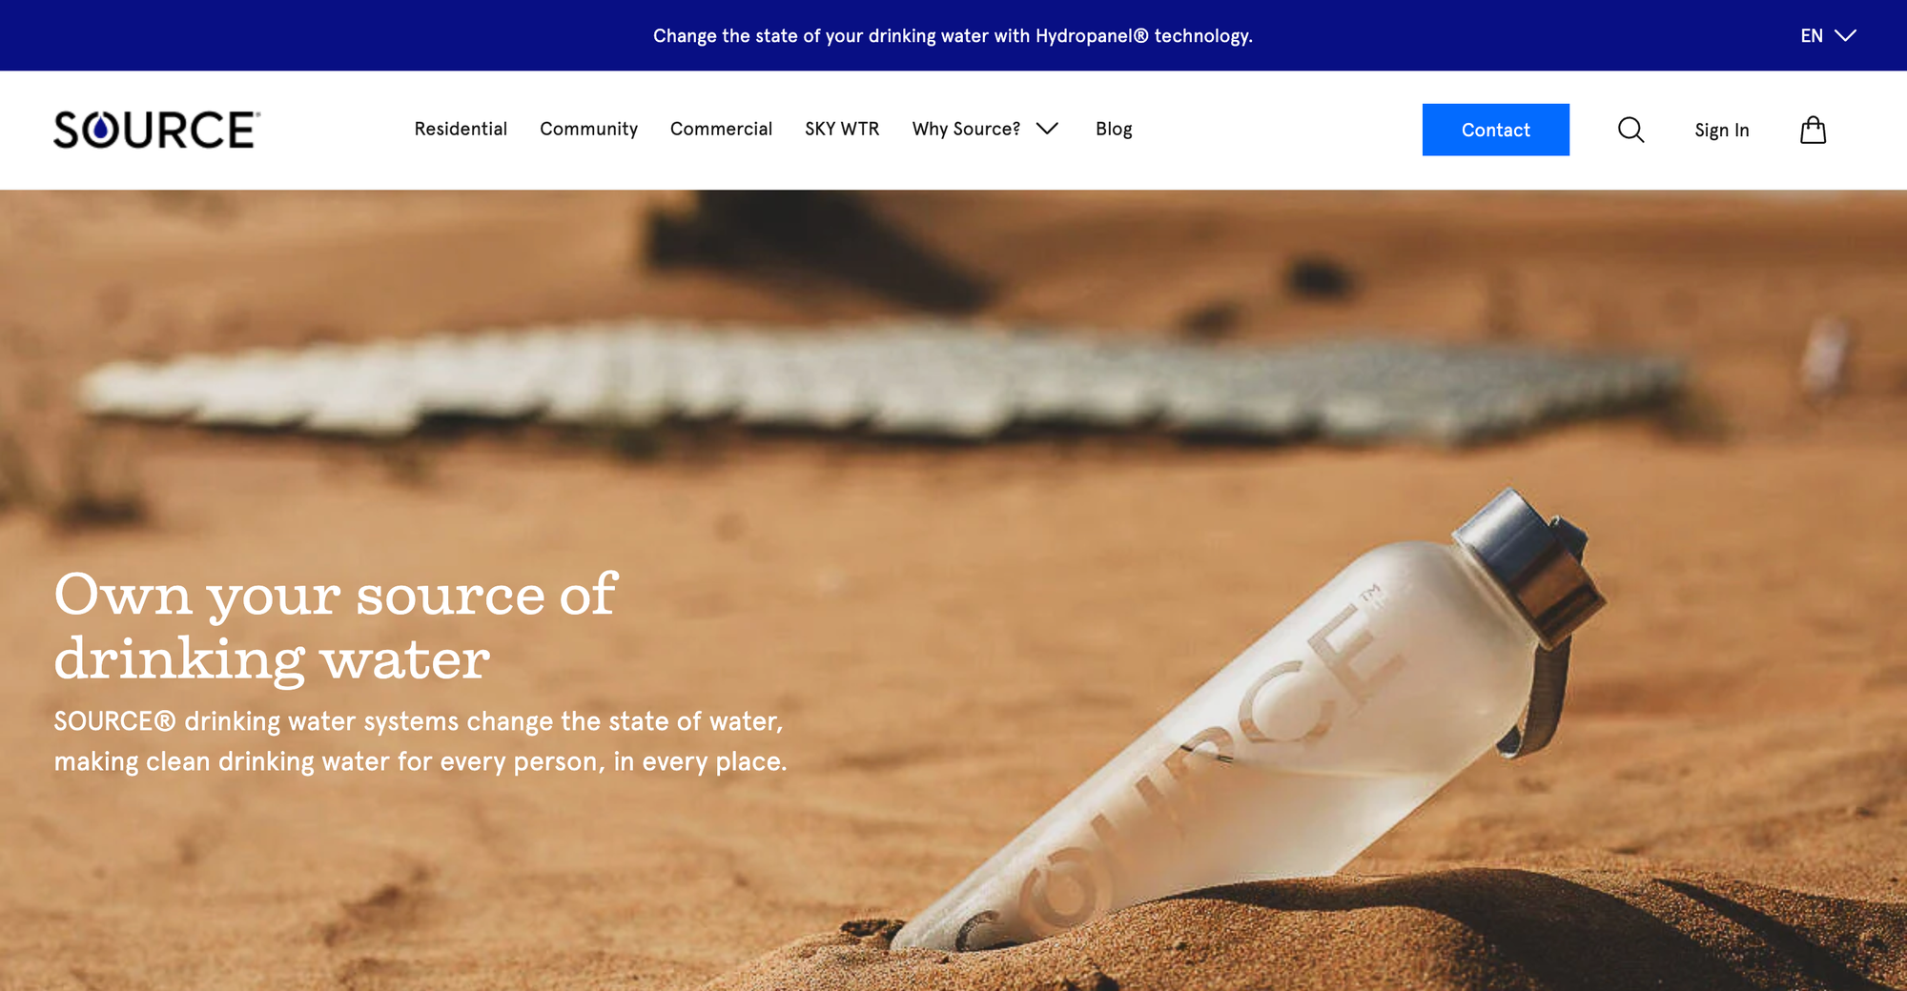Viewport: 1907px width, 991px height.
Task: Click the SOURCE drinking water systems description text
Action: point(420,741)
